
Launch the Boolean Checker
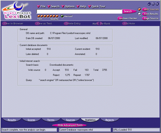(x=128, y=18)
